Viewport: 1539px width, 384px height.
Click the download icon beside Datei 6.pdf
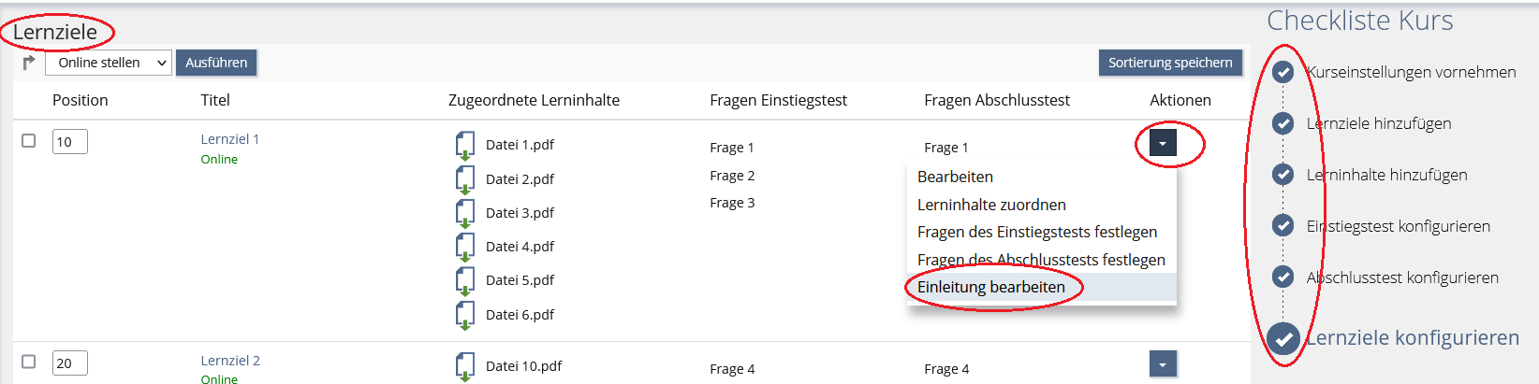[x=464, y=316]
